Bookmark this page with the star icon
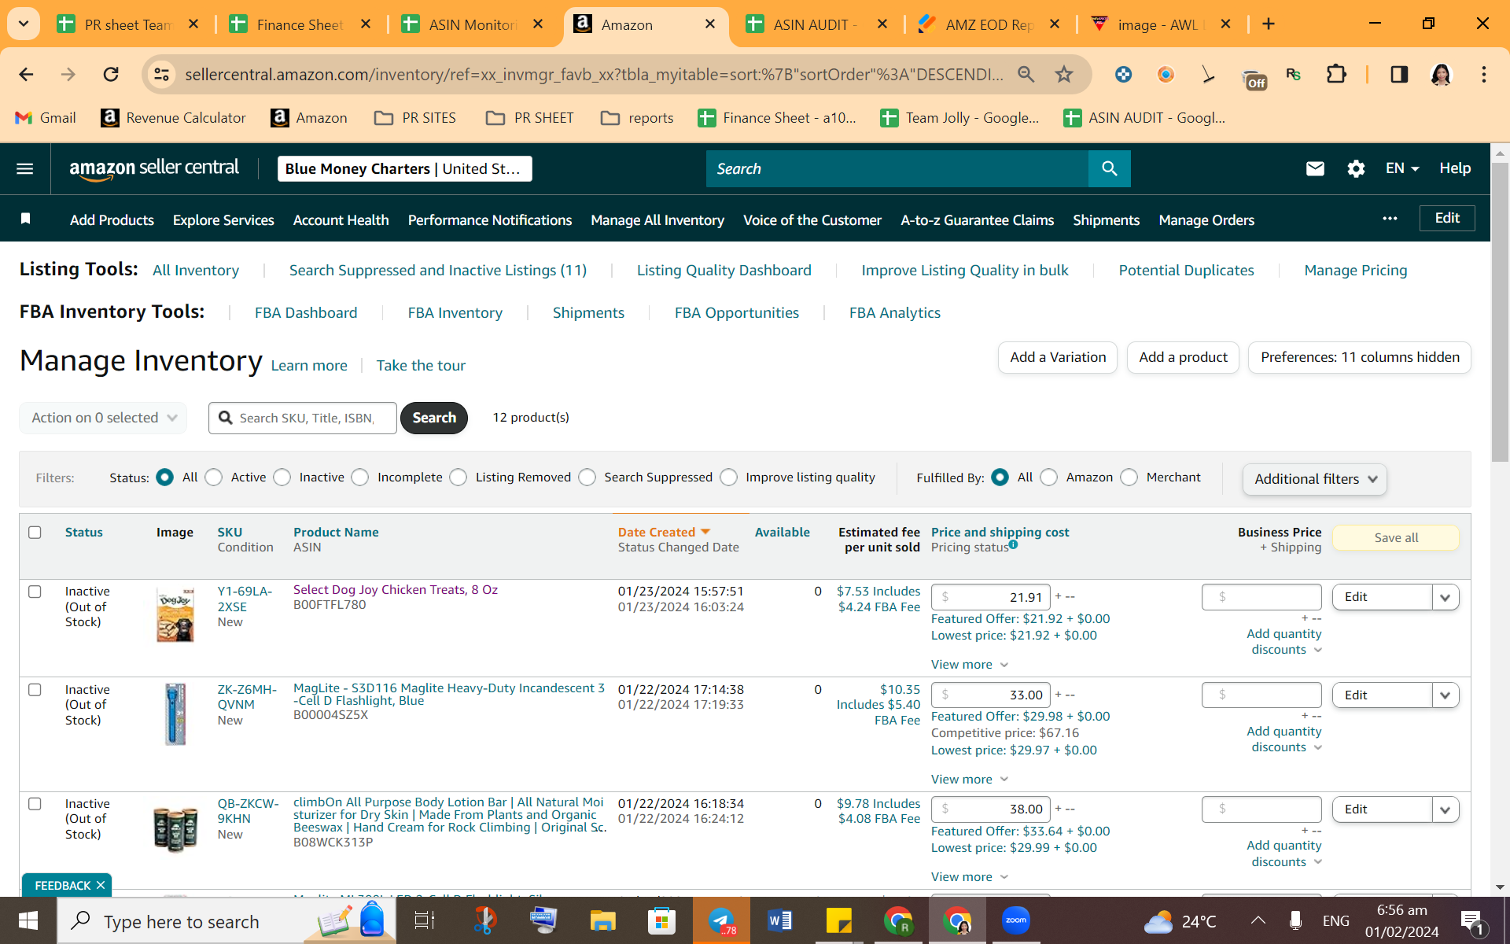The height and width of the screenshot is (944, 1510). click(1064, 74)
